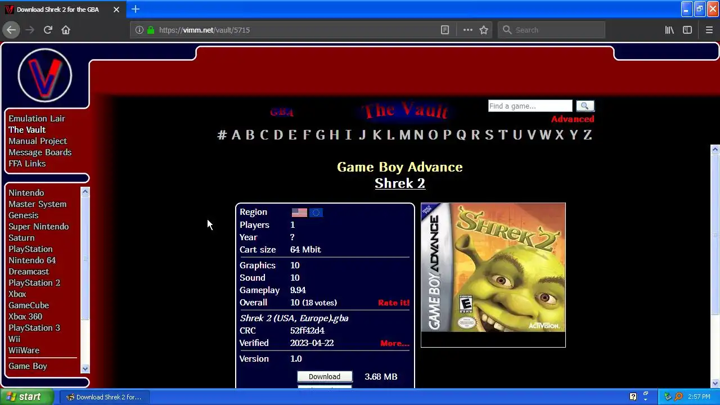Click the Reload page icon
Image resolution: width=720 pixels, height=405 pixels.
tap(48, 30)
